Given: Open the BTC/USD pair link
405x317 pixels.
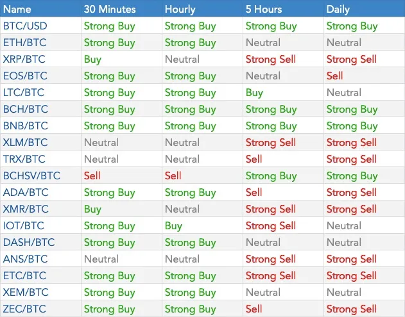Looking at the screenshot, I should pos(25,26).
